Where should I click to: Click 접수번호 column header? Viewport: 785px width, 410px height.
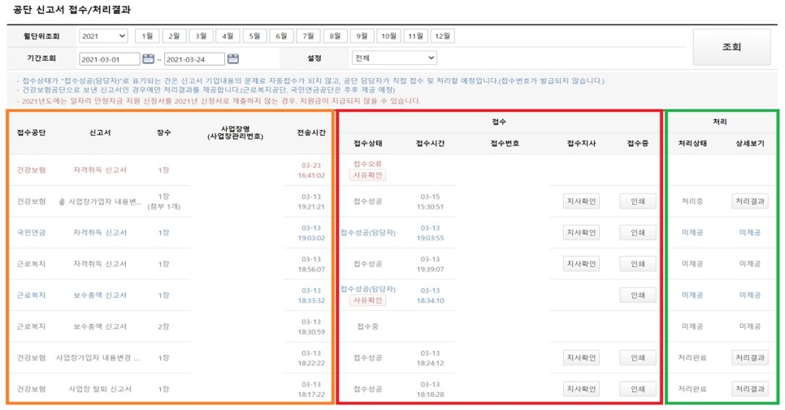click(505, 144)
